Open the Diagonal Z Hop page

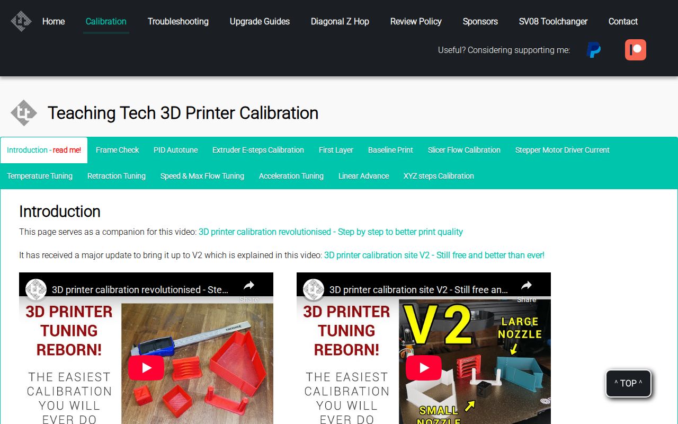point(340,21)
